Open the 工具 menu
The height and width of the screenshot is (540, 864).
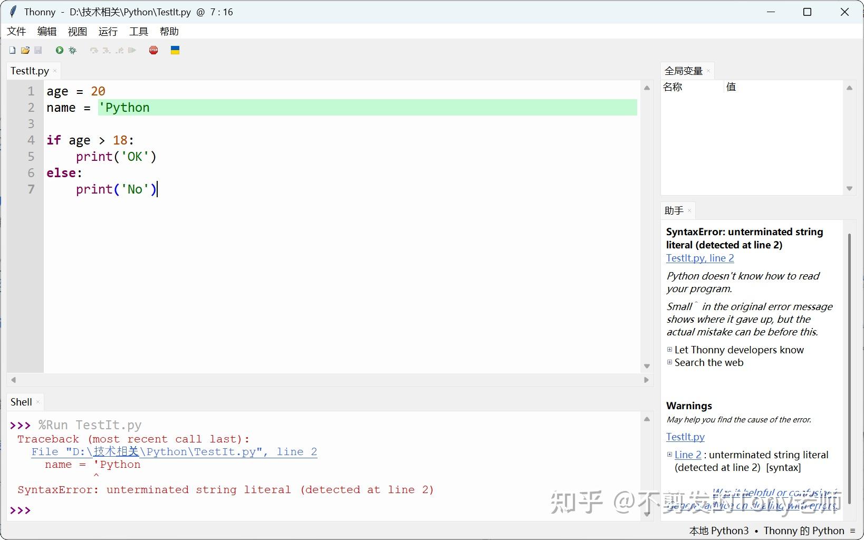click(x=139, y=32)
